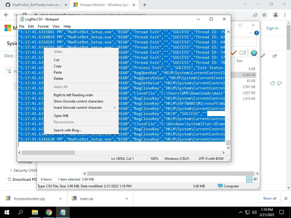Open Chrome from taskbar

(x=49, y=212)
